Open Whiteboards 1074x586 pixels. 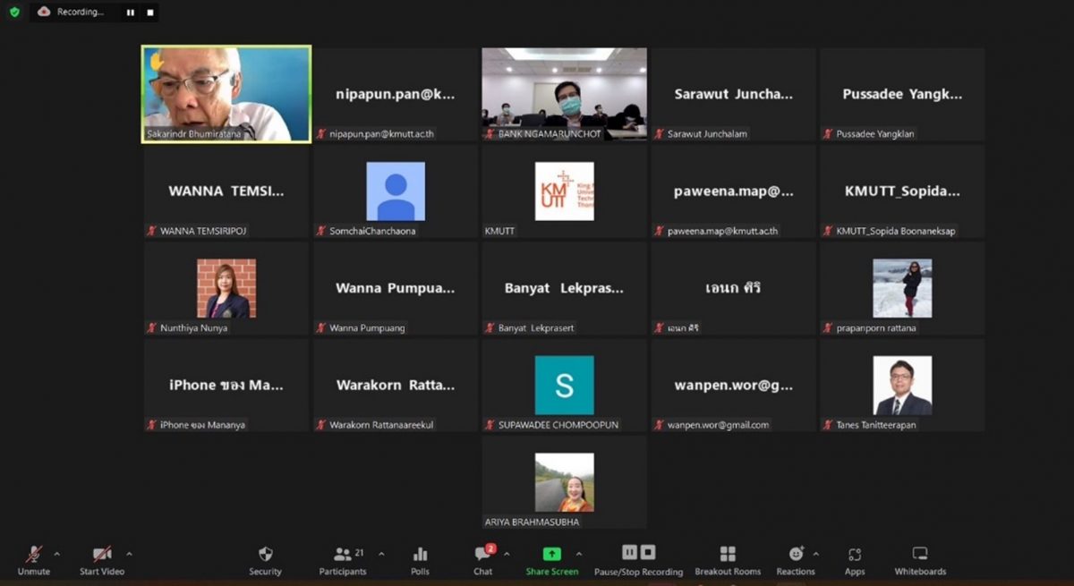[x=919, y=560]
